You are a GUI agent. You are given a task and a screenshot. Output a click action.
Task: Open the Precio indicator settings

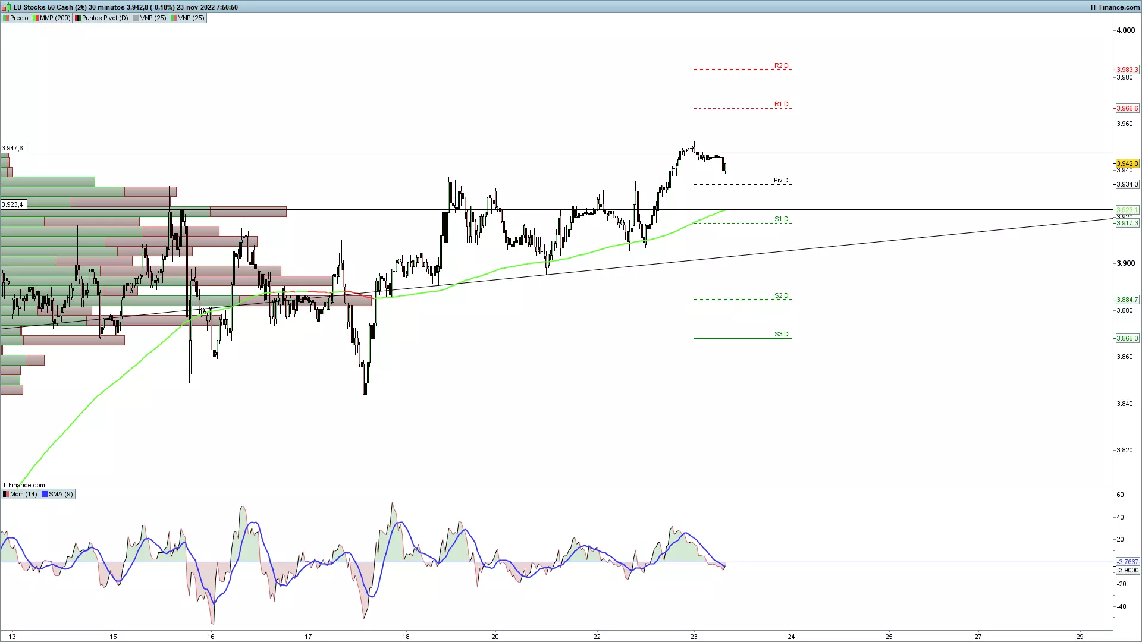point(15,18)
